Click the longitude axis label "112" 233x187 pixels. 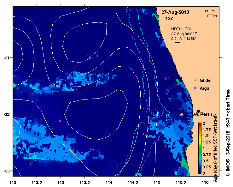[x=13, y=182]
